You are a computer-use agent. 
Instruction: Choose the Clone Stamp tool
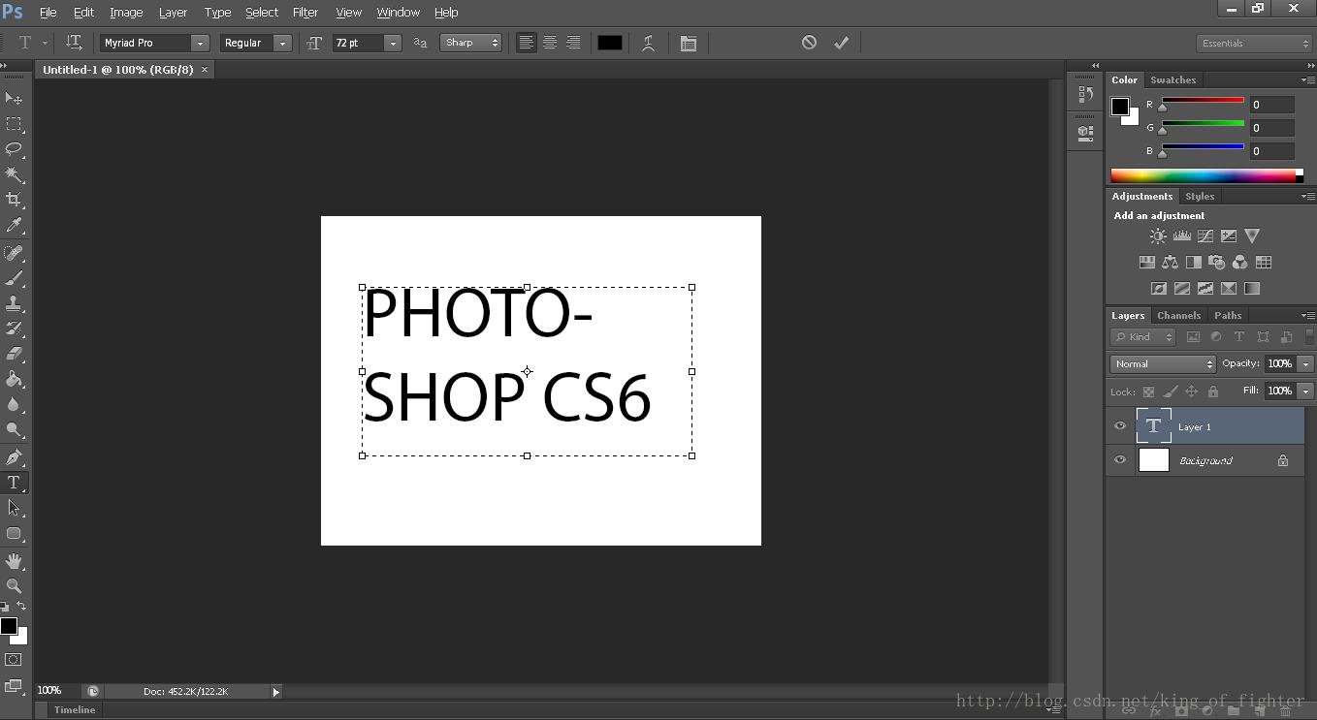pyautogui.click(x=14, y=303)
